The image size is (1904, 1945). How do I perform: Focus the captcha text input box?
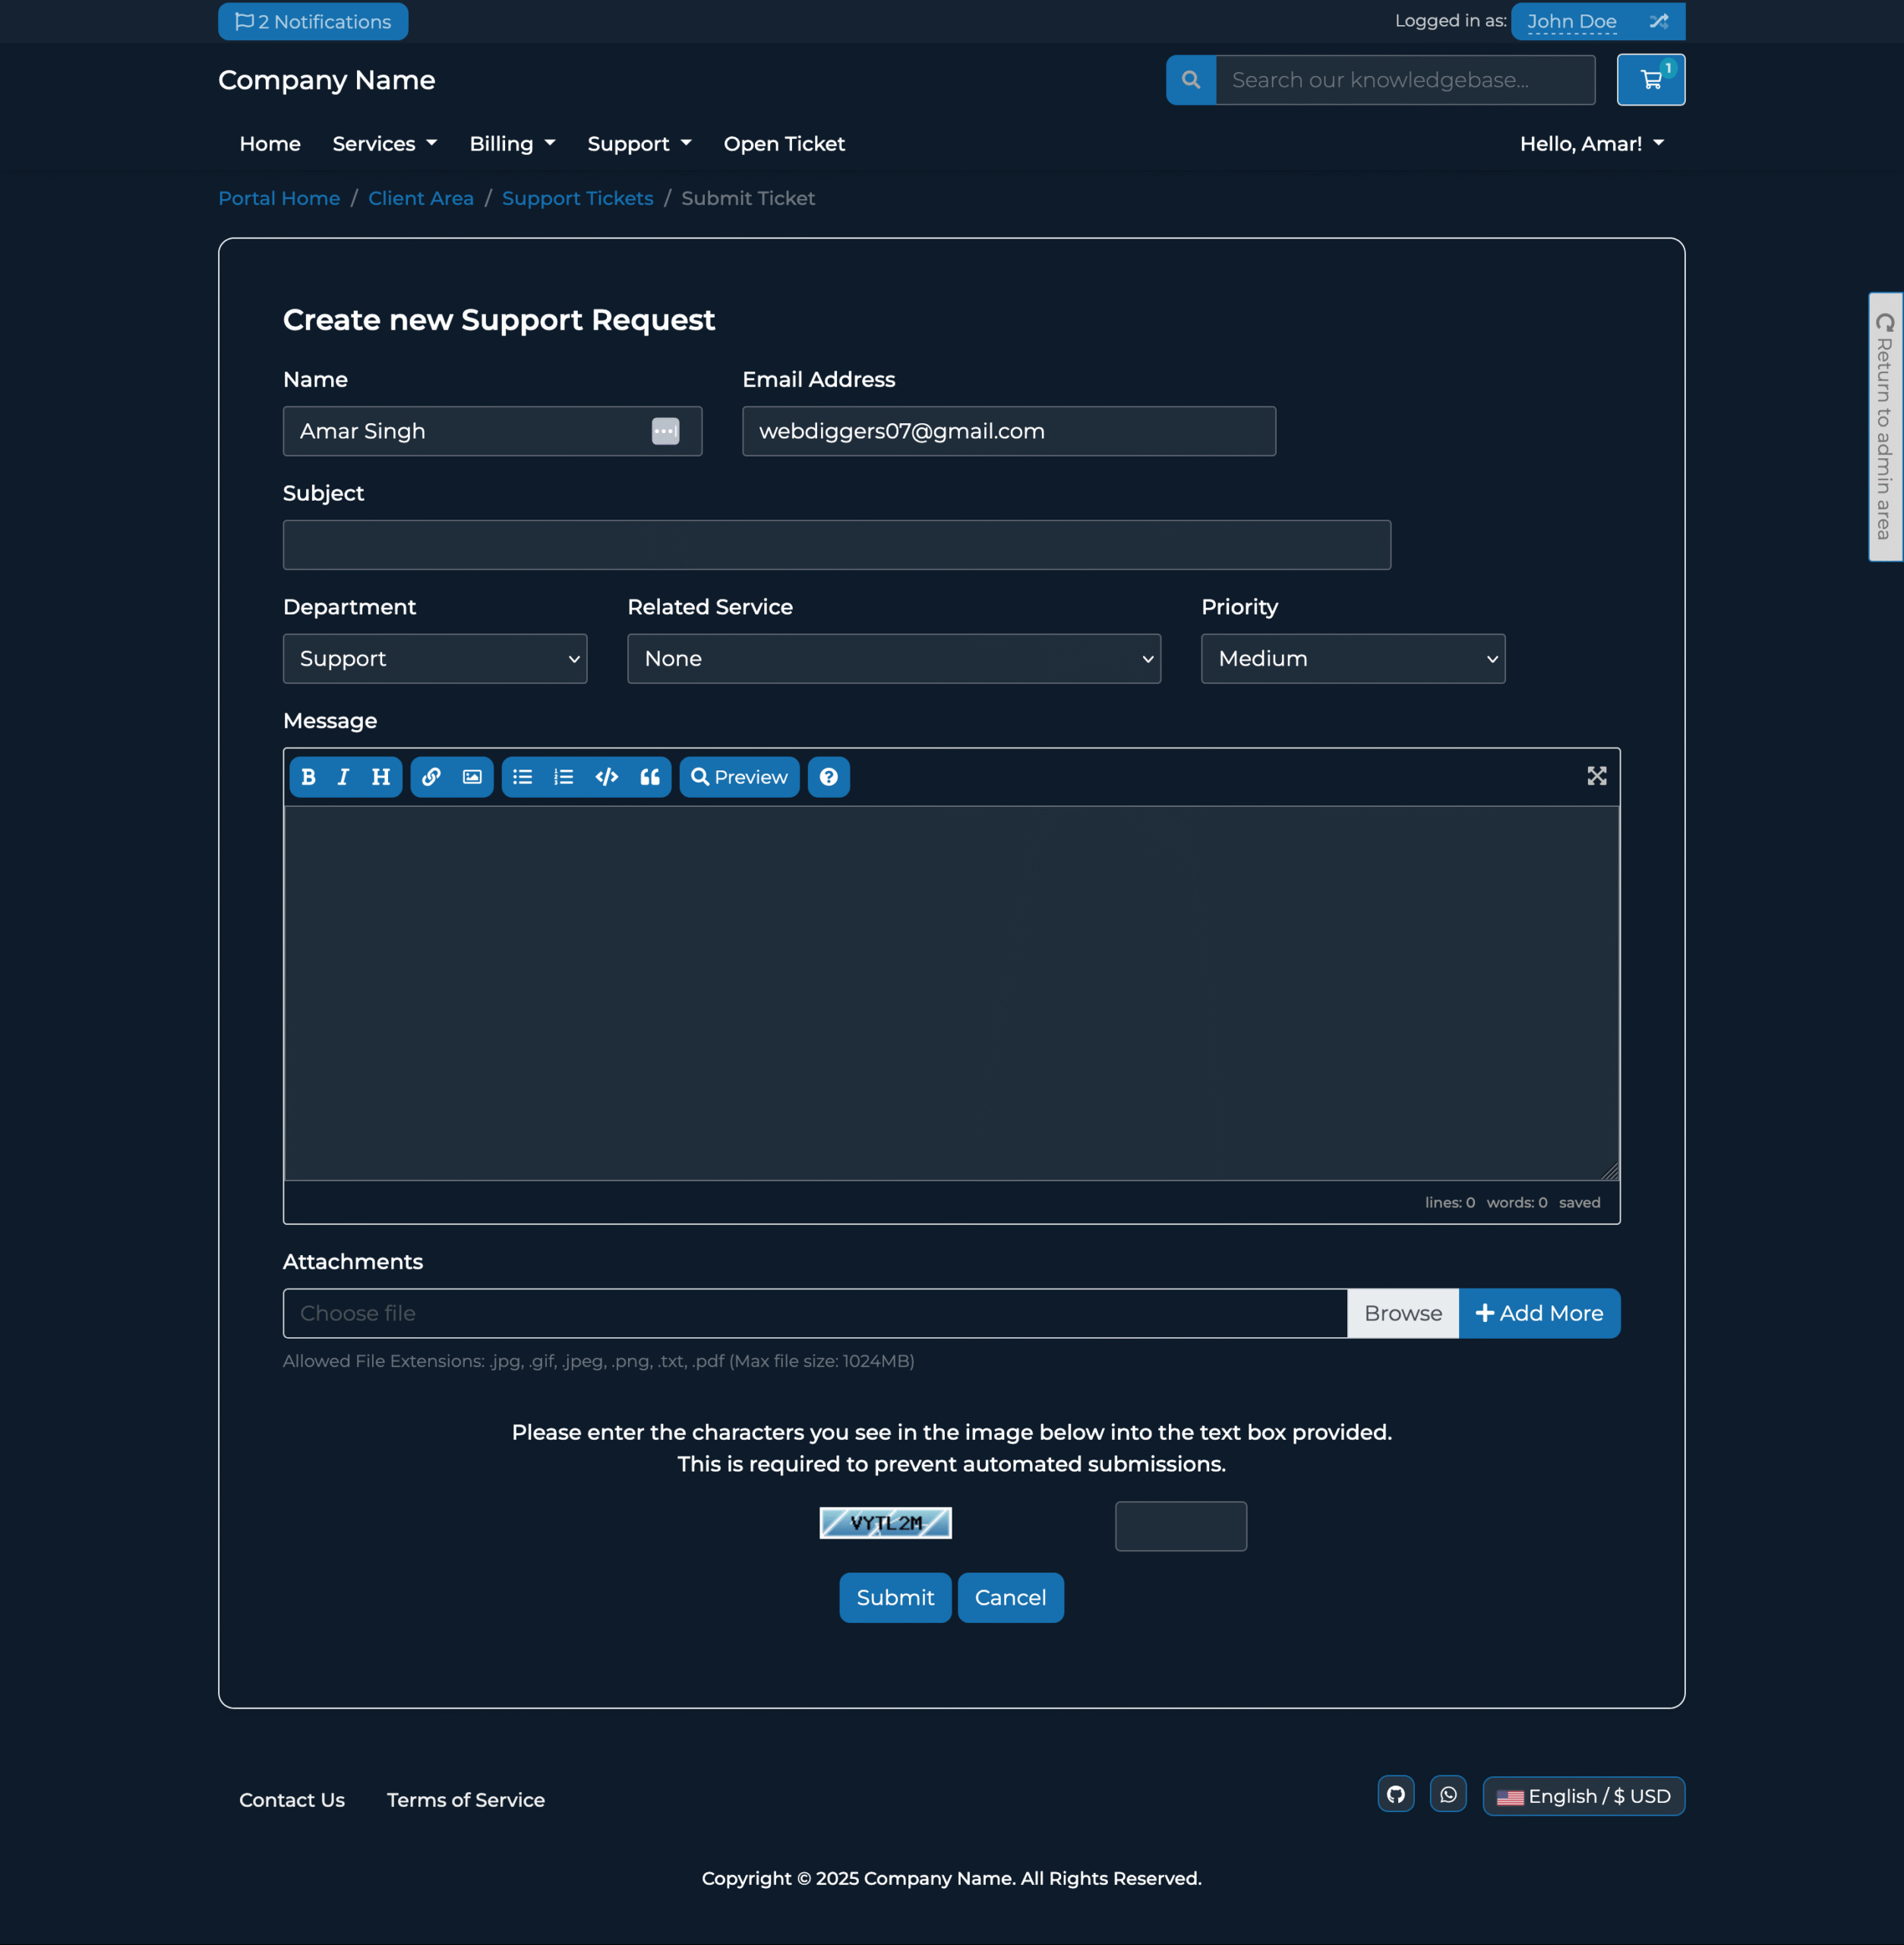coord(1180,1526)
